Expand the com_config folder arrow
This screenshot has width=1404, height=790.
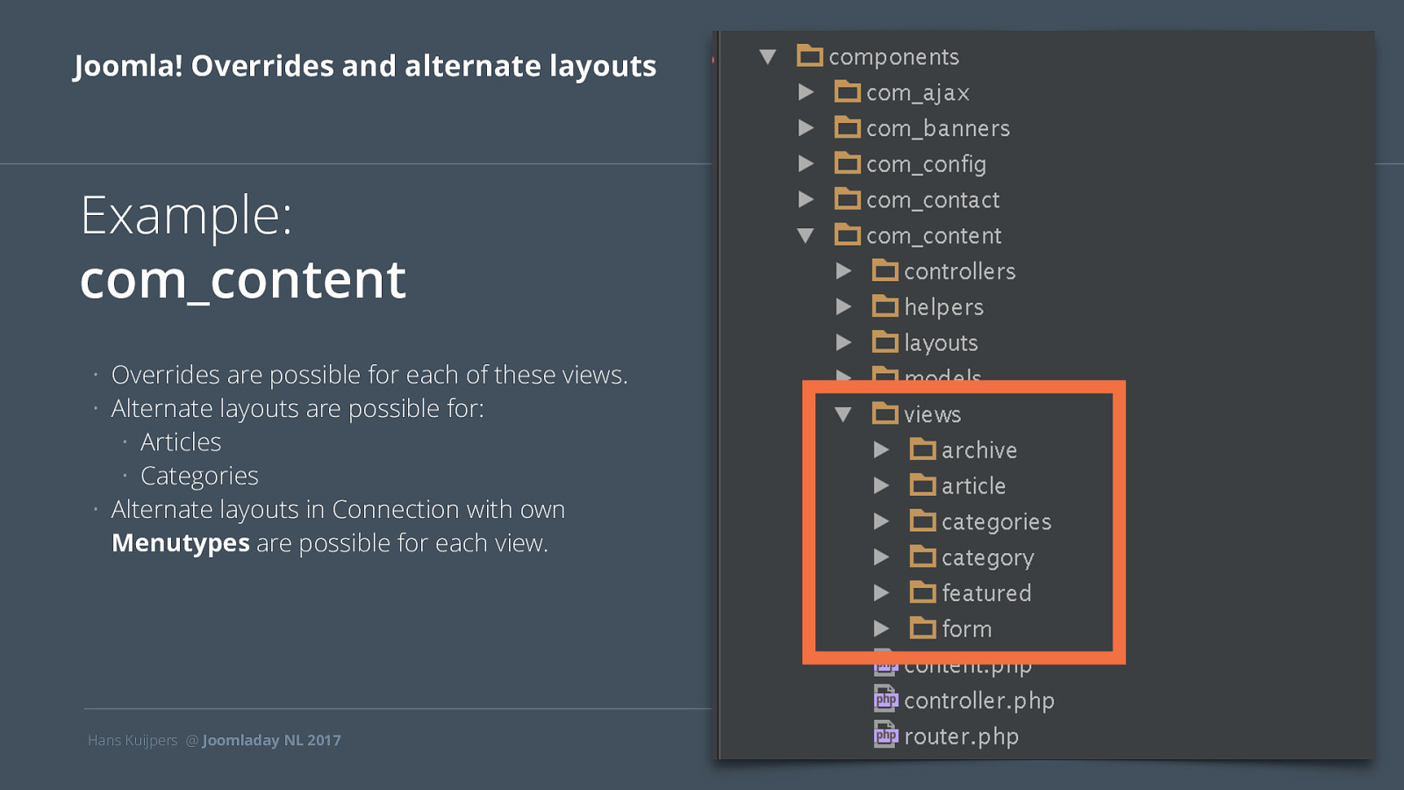[806, 164]
